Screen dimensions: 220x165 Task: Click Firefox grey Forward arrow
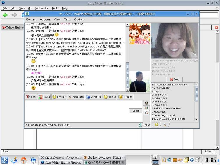coord(15,15)
